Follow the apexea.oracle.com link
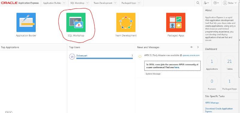 tap(191, 55)
